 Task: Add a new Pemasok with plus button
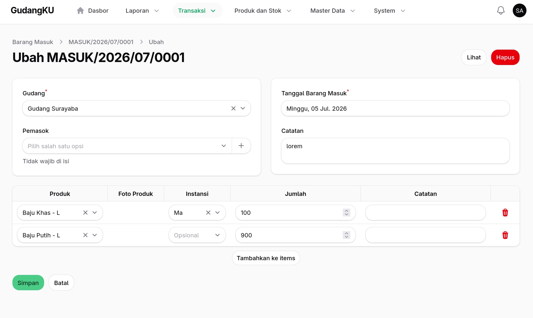241,146
